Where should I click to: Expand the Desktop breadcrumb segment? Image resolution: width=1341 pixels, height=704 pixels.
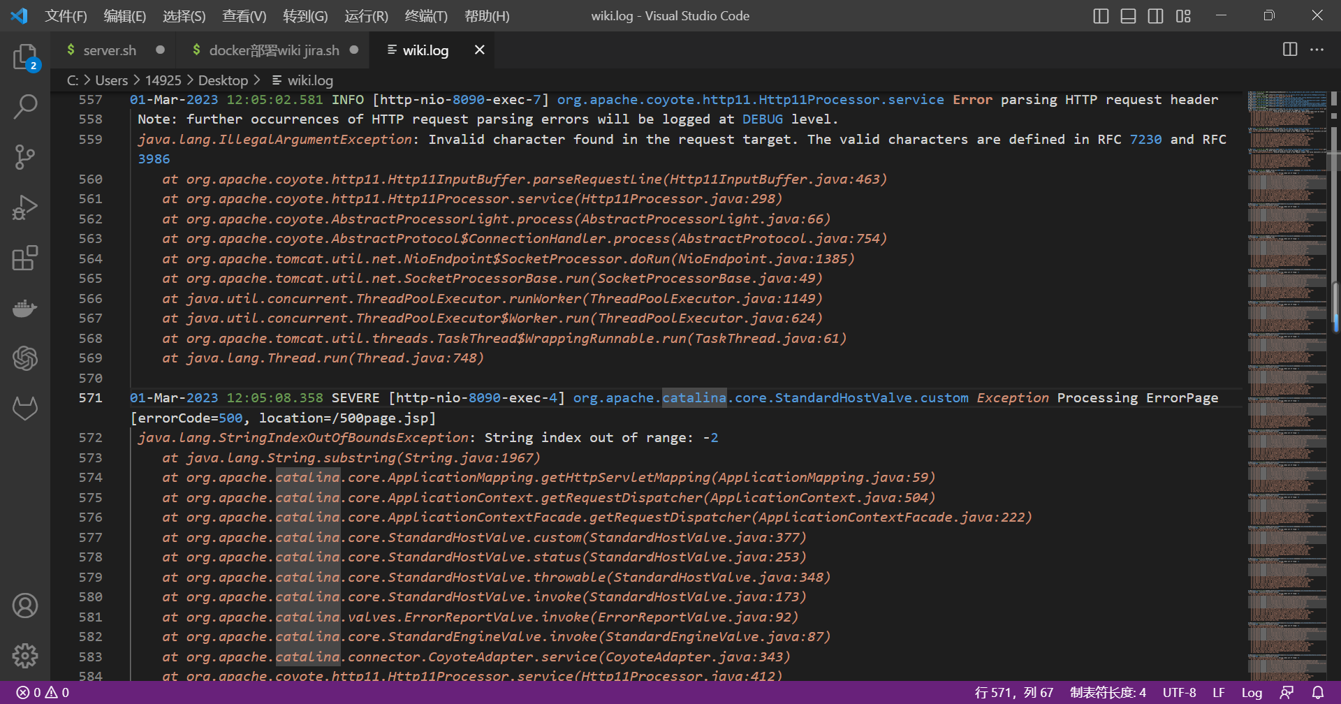tap(223, 80)
